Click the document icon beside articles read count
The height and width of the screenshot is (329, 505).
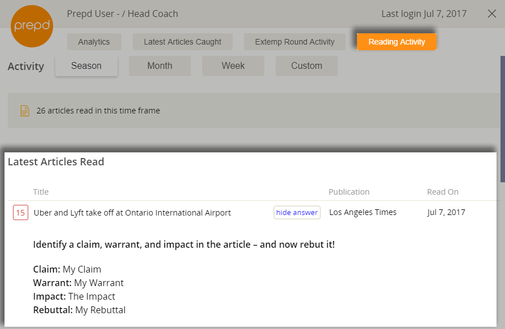tap(25, 111)
